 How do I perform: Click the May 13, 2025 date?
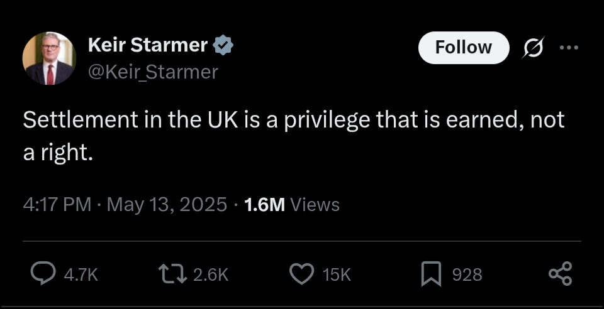click(x=167, y=205)
